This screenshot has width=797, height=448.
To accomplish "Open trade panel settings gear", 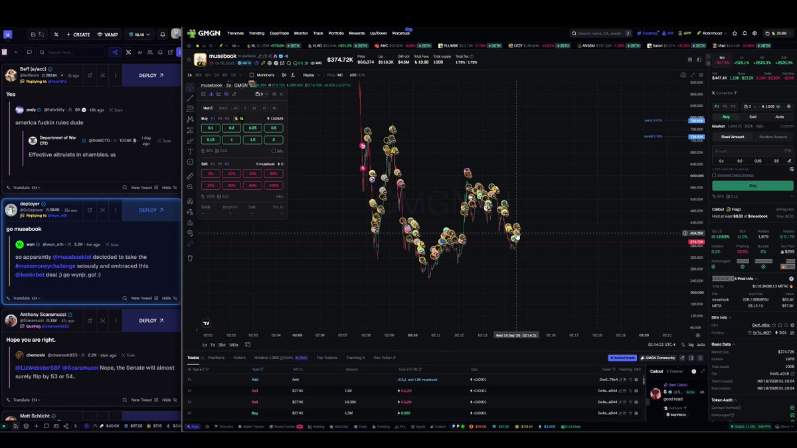I will (x=789, y=106).
